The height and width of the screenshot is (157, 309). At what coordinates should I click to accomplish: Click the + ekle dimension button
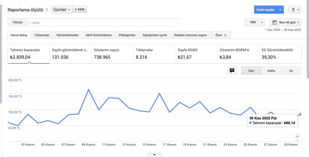coord(79,9)
